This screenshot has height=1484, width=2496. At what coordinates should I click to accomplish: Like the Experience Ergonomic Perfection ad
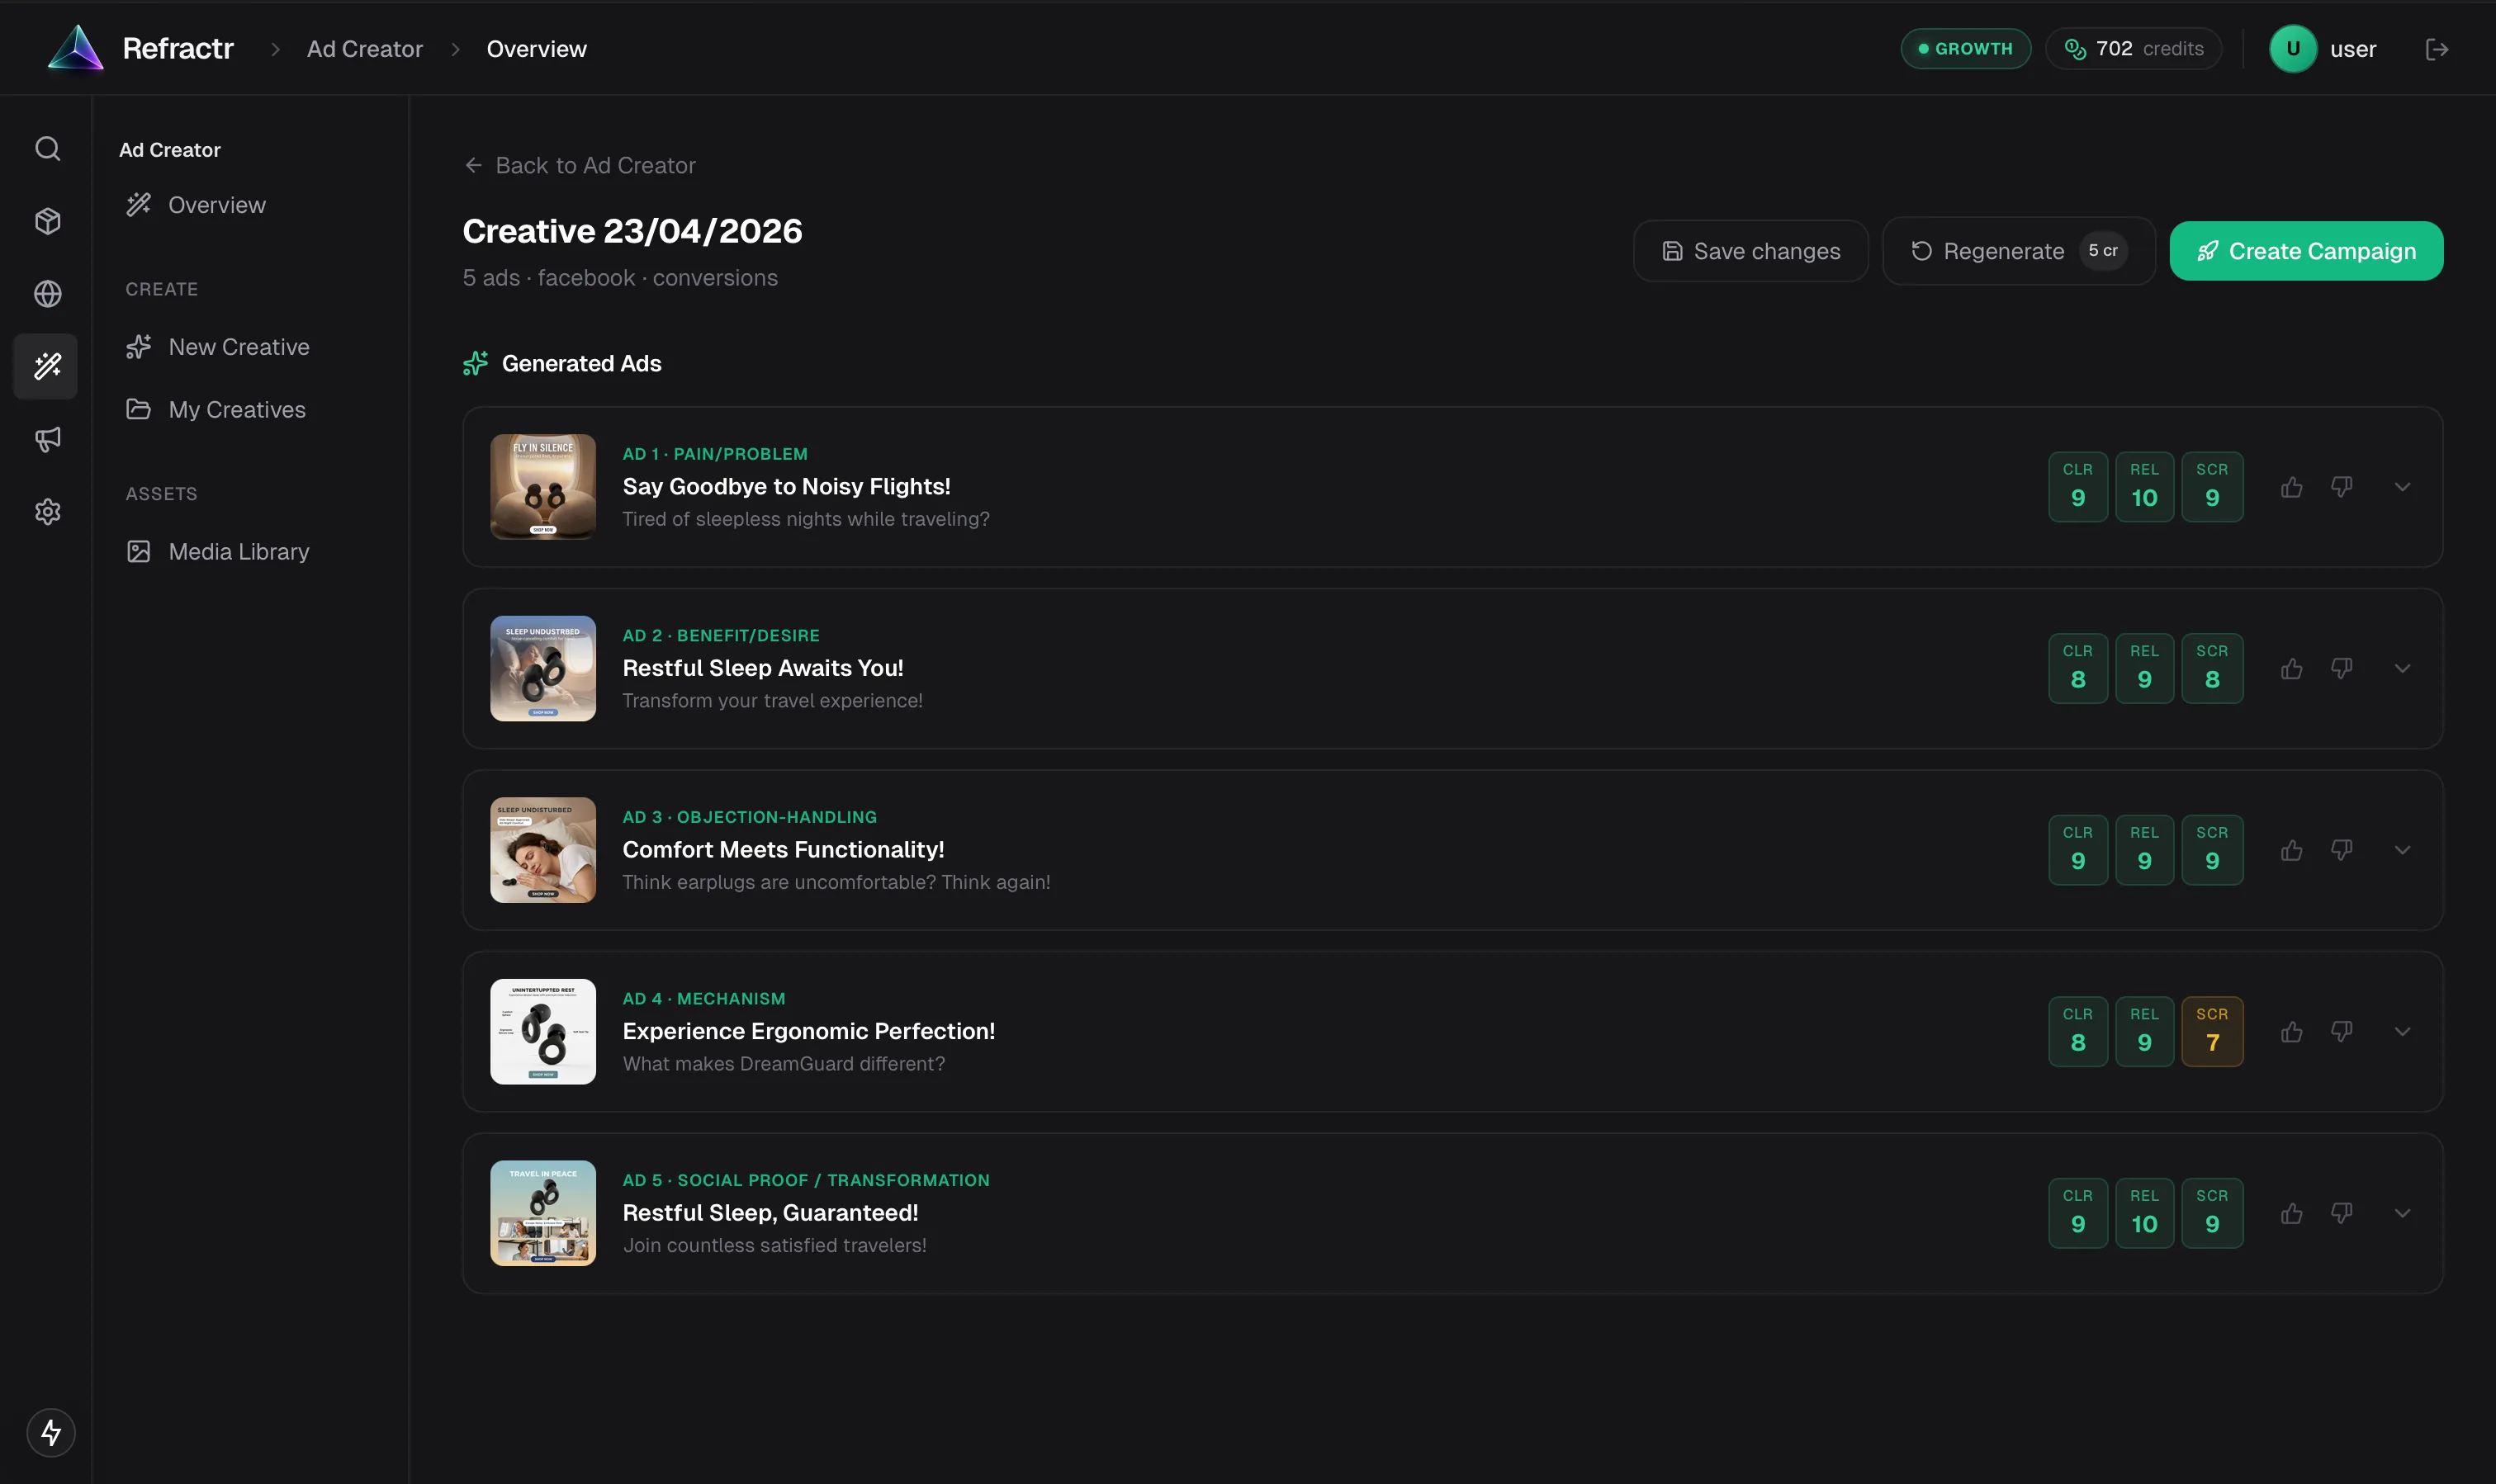click(2292, 1032)
